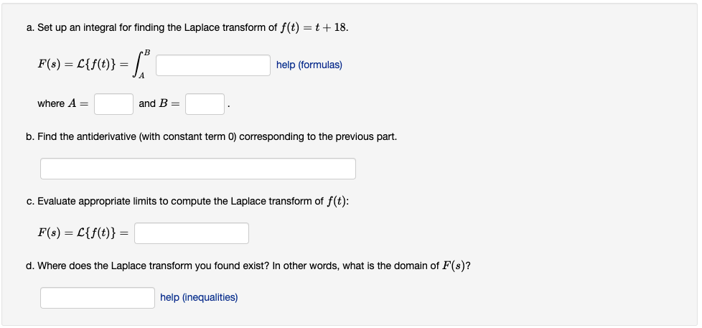
Task: Focus the input box for A
Action: click(113, 104)
